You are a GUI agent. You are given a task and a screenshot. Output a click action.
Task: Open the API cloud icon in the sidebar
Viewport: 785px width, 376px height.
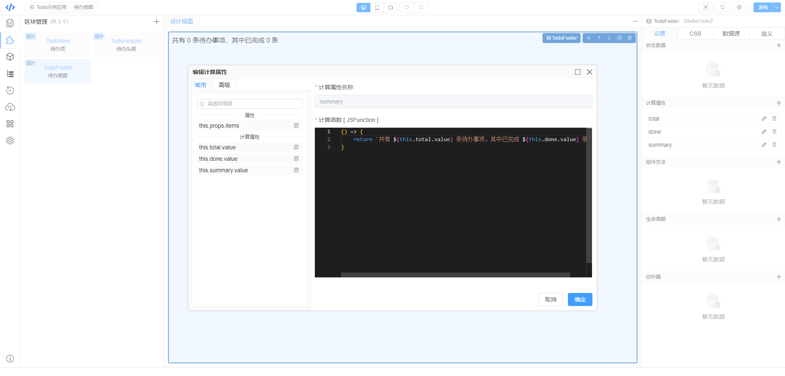(10, 107)
